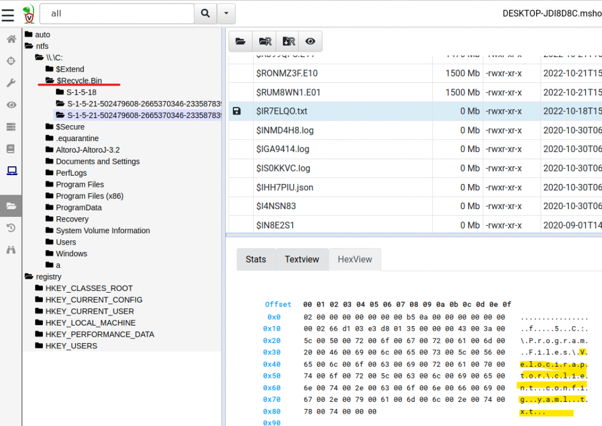
Task: Open the Recovery folder
Action: pos(67,219)
